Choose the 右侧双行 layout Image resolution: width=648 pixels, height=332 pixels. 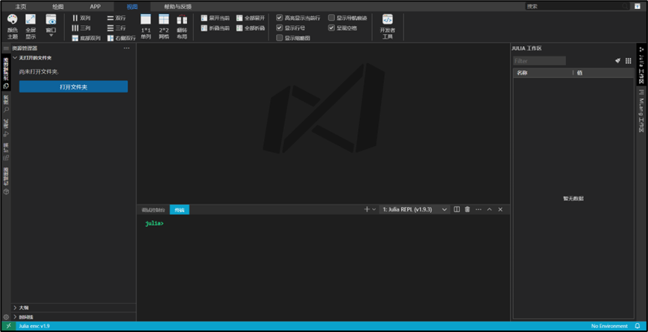pos(122,38)
